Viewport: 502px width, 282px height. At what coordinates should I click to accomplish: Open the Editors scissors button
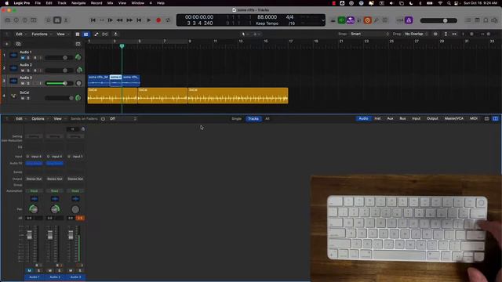click(x=66, y=20)
